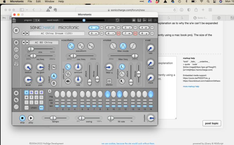Viewport: 234px width, 145px height.
Task: Select output B
Action: coord(54,83)
